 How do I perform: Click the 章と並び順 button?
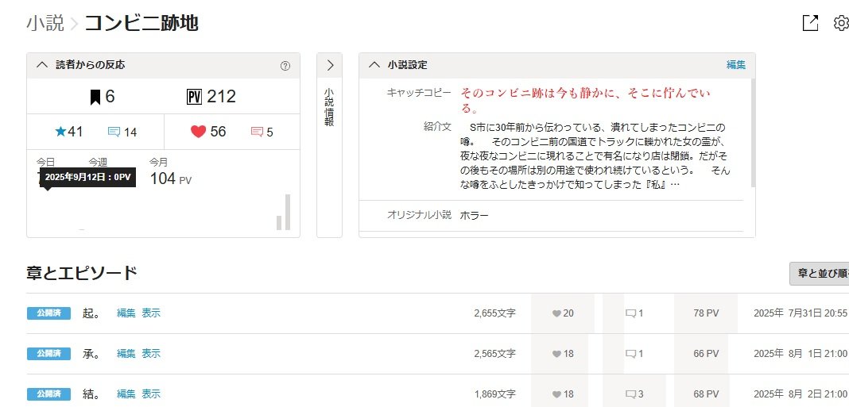(x=819, y=273)
